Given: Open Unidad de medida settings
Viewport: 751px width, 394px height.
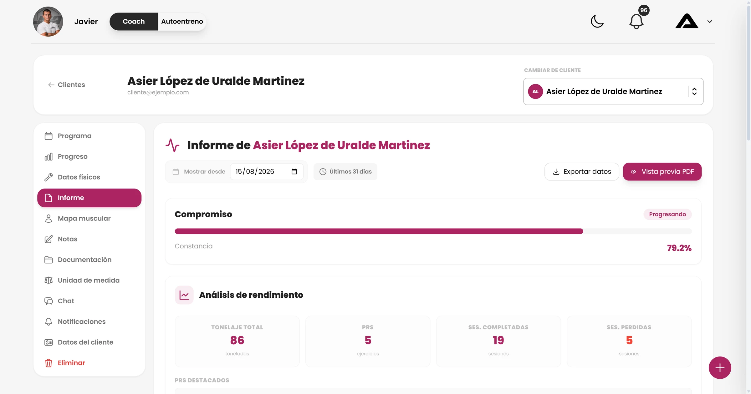Looking at the screenshot, I should (x=89, y=280).
